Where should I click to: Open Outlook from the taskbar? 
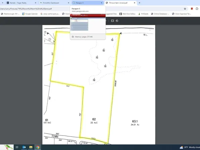(24, 147)
